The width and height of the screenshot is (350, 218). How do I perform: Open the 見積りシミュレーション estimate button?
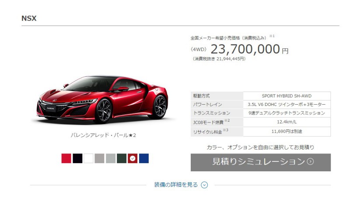click(x=260, y=162)
